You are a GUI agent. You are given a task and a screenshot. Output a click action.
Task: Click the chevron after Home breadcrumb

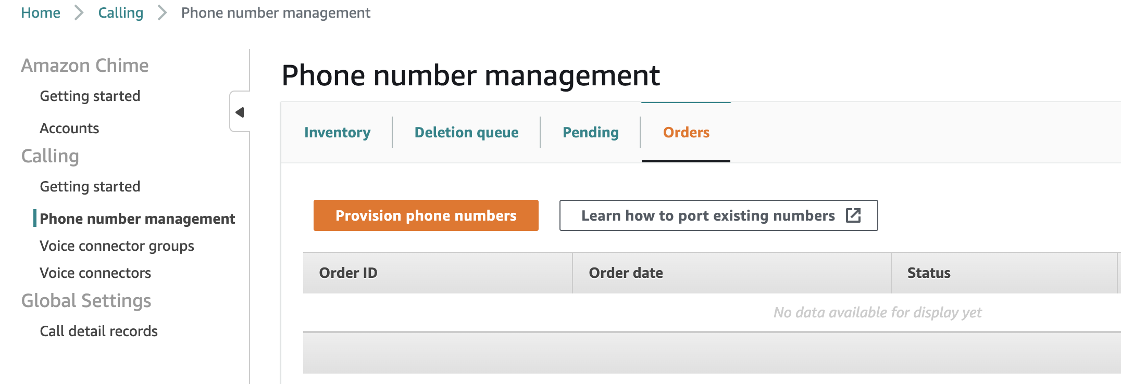[x=79, y=12]
